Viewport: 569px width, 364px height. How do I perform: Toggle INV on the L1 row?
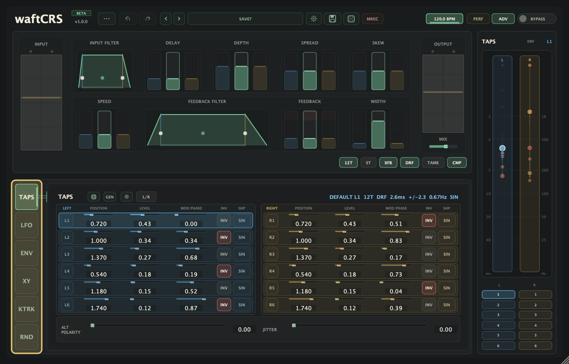click(224, 221)
